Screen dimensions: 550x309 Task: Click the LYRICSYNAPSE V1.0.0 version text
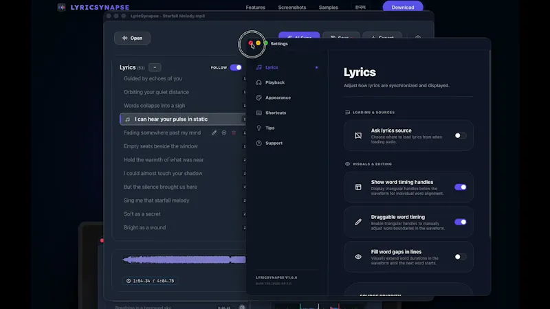[x=276, y=277]
